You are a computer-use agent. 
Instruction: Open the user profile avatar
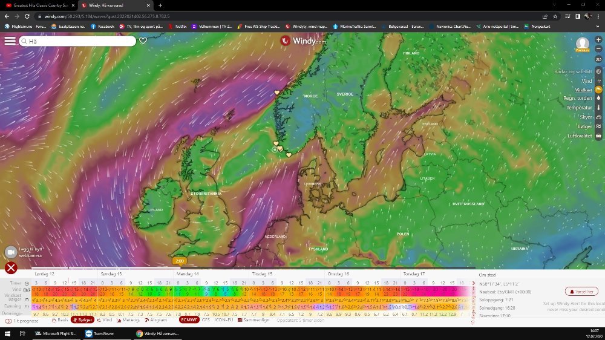click(x=582, y=44)
